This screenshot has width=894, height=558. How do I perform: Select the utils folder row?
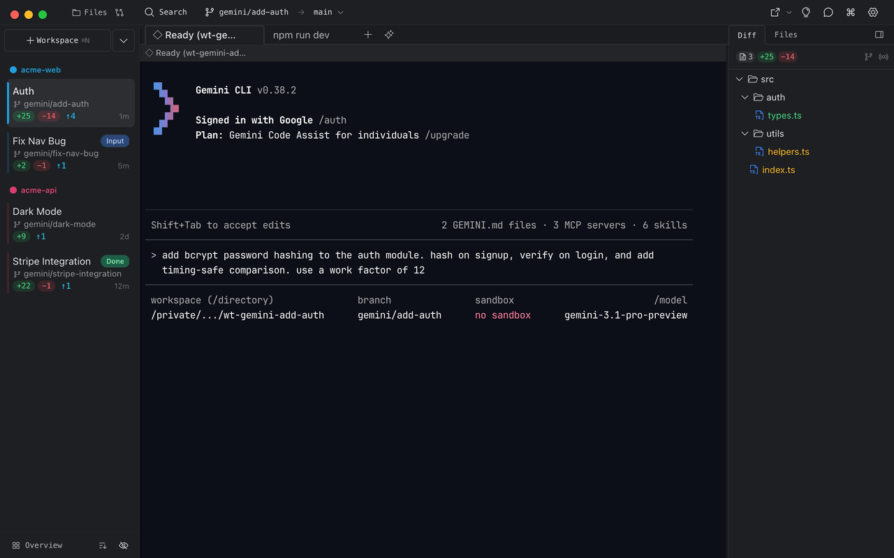pyautogui.click(x=812, y=134)
